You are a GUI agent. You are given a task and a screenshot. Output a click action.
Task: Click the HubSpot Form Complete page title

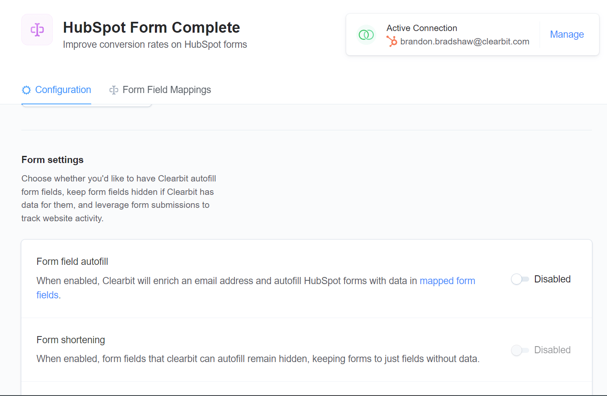click(x=152, y=27)
